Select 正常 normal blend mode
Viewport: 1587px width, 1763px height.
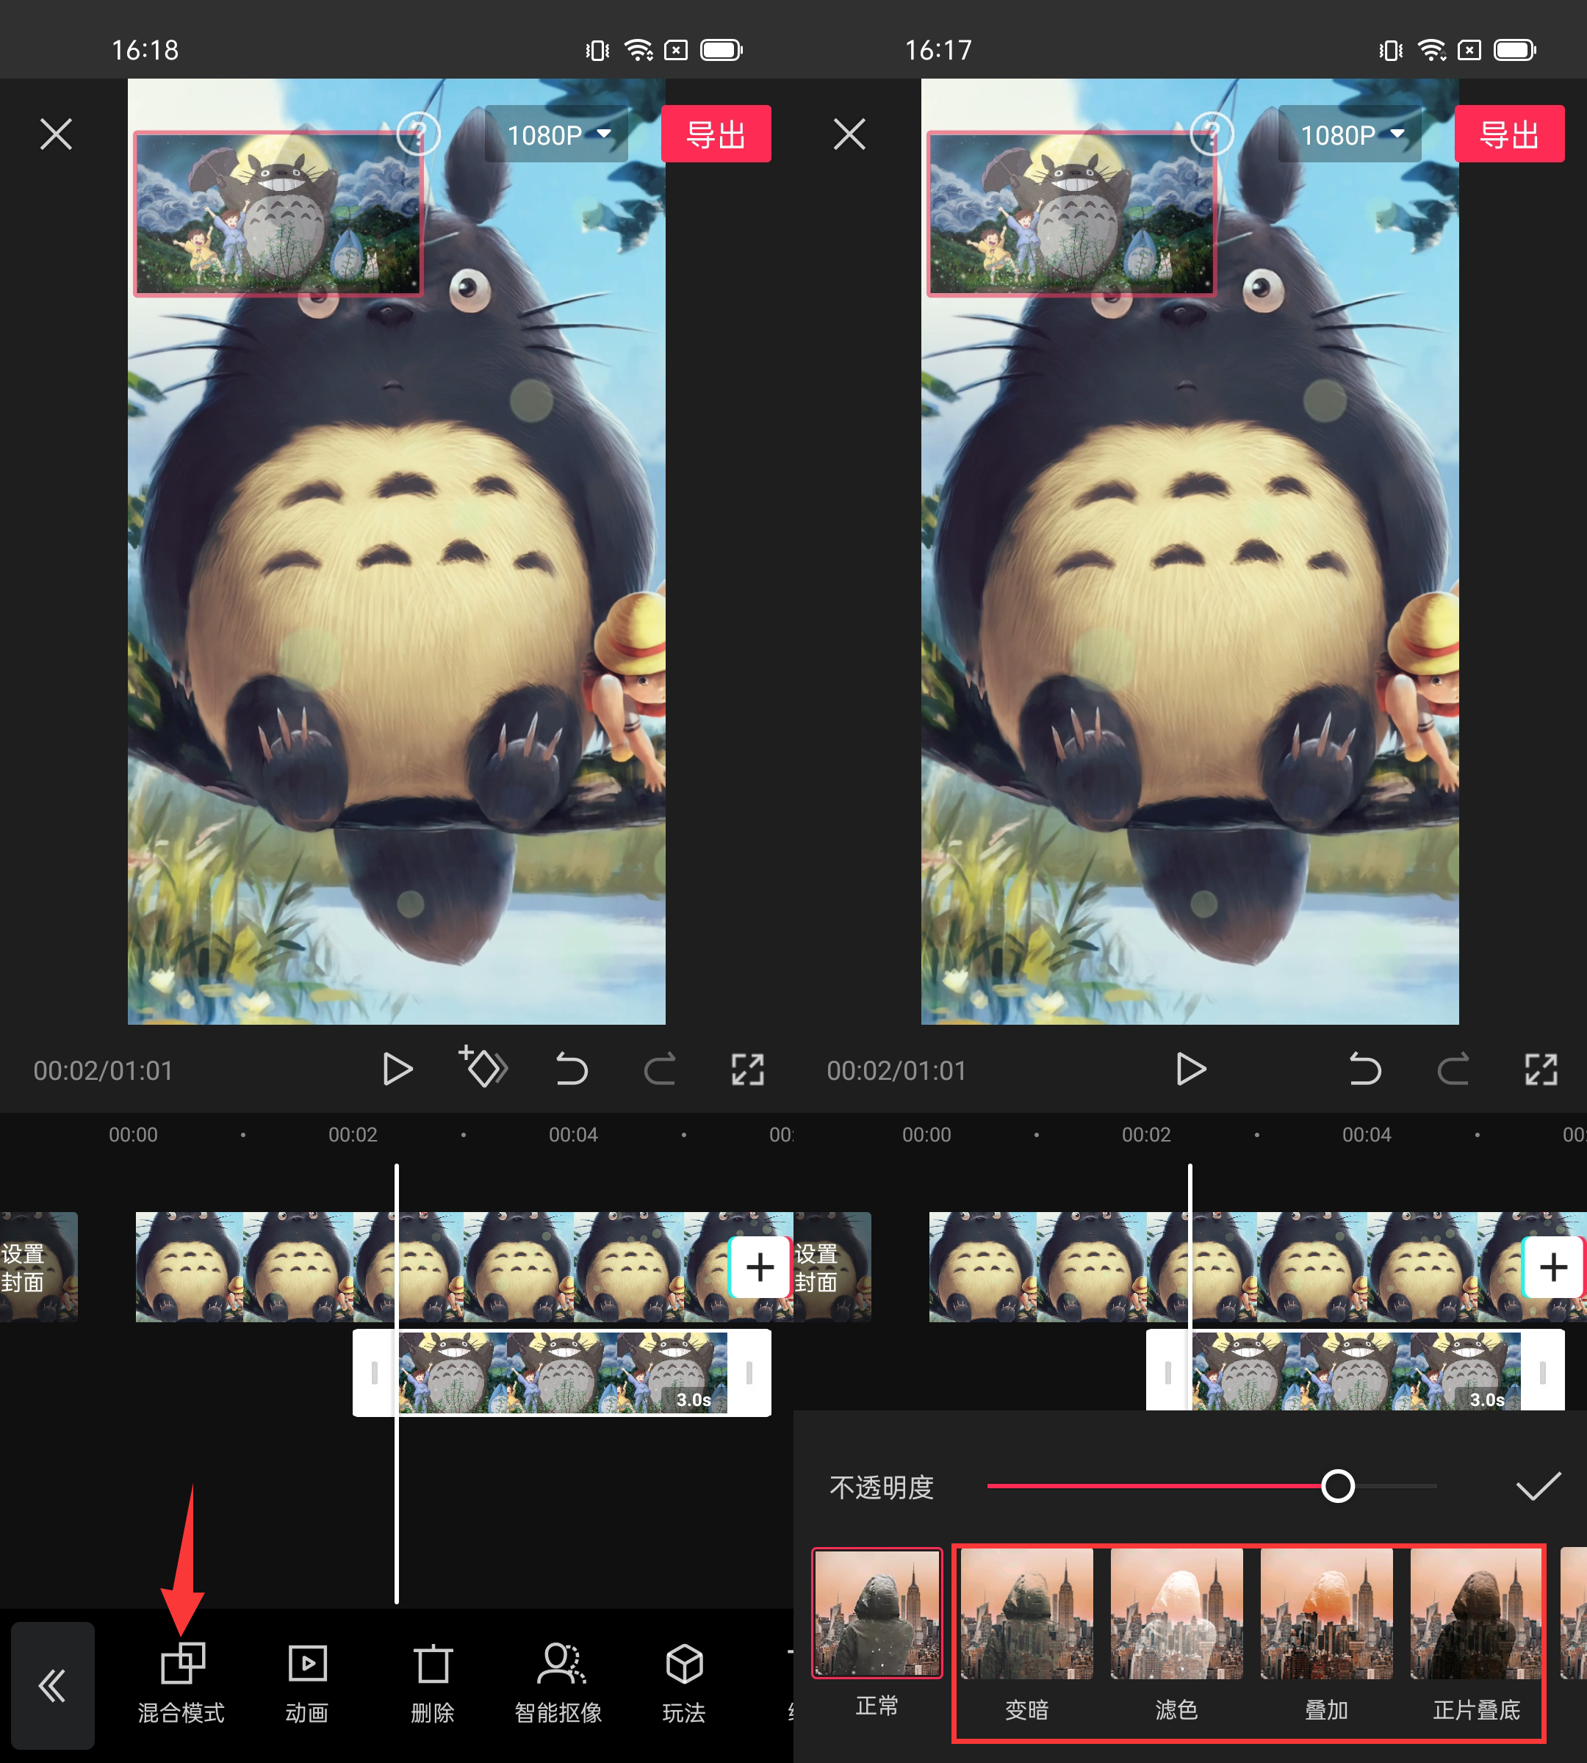tap(877, 1633)
